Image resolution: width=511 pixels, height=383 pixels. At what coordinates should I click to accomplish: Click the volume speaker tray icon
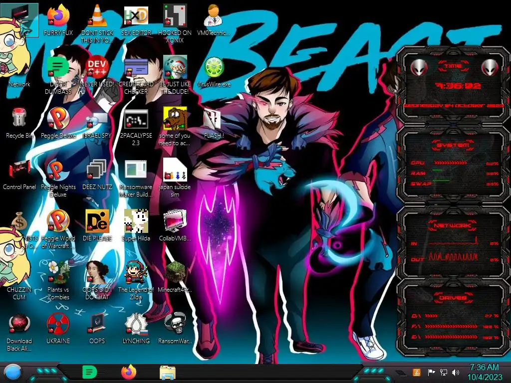pyautogui.click(x=456, y=372)
